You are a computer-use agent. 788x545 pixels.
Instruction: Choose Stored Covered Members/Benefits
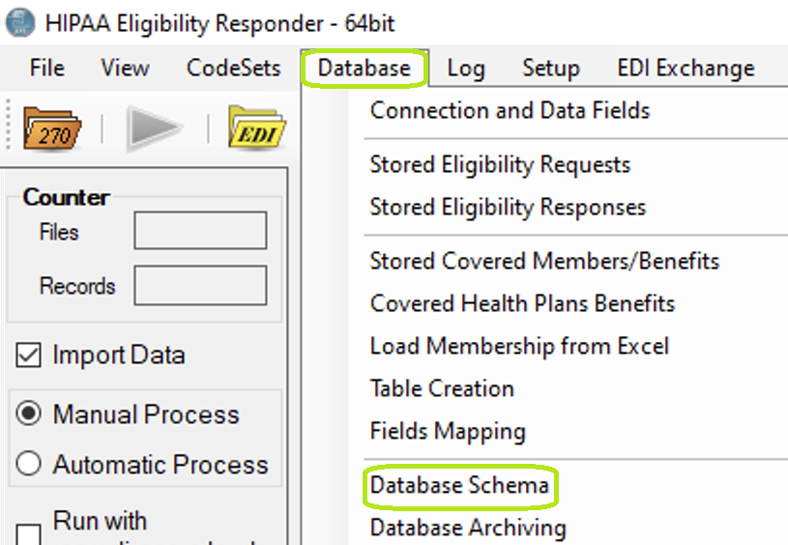pos(544,261)
